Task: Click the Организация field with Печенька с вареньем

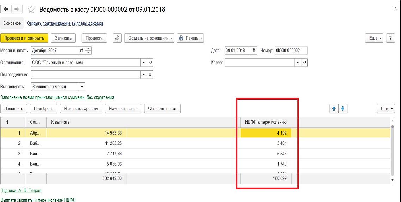Action: tap(86, 63)
